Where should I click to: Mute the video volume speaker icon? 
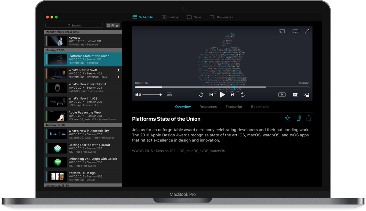tap(138, 95)
